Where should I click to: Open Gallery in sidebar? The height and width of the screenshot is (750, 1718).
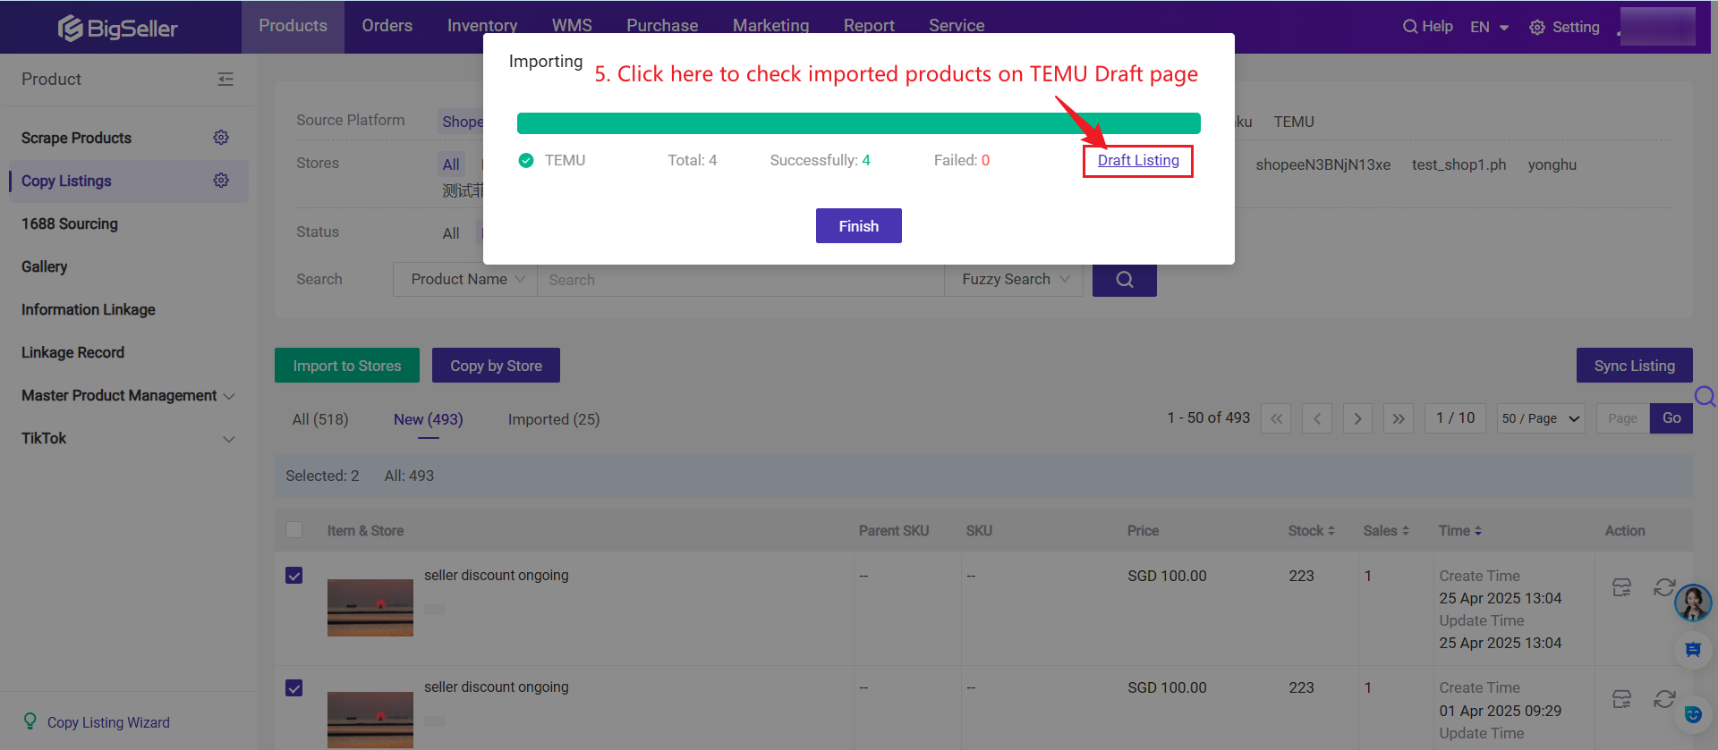click(x=45, y=266)
